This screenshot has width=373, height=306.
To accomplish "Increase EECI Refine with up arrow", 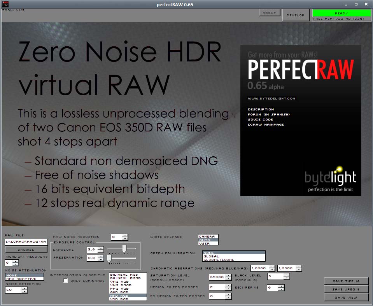I will (x=282, y=286).
